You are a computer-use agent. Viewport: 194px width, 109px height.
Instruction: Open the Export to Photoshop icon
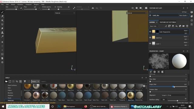pyautogui.click(x=2, y=54)
